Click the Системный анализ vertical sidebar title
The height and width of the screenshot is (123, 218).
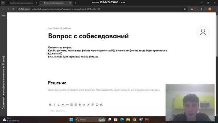click(3, 83)
